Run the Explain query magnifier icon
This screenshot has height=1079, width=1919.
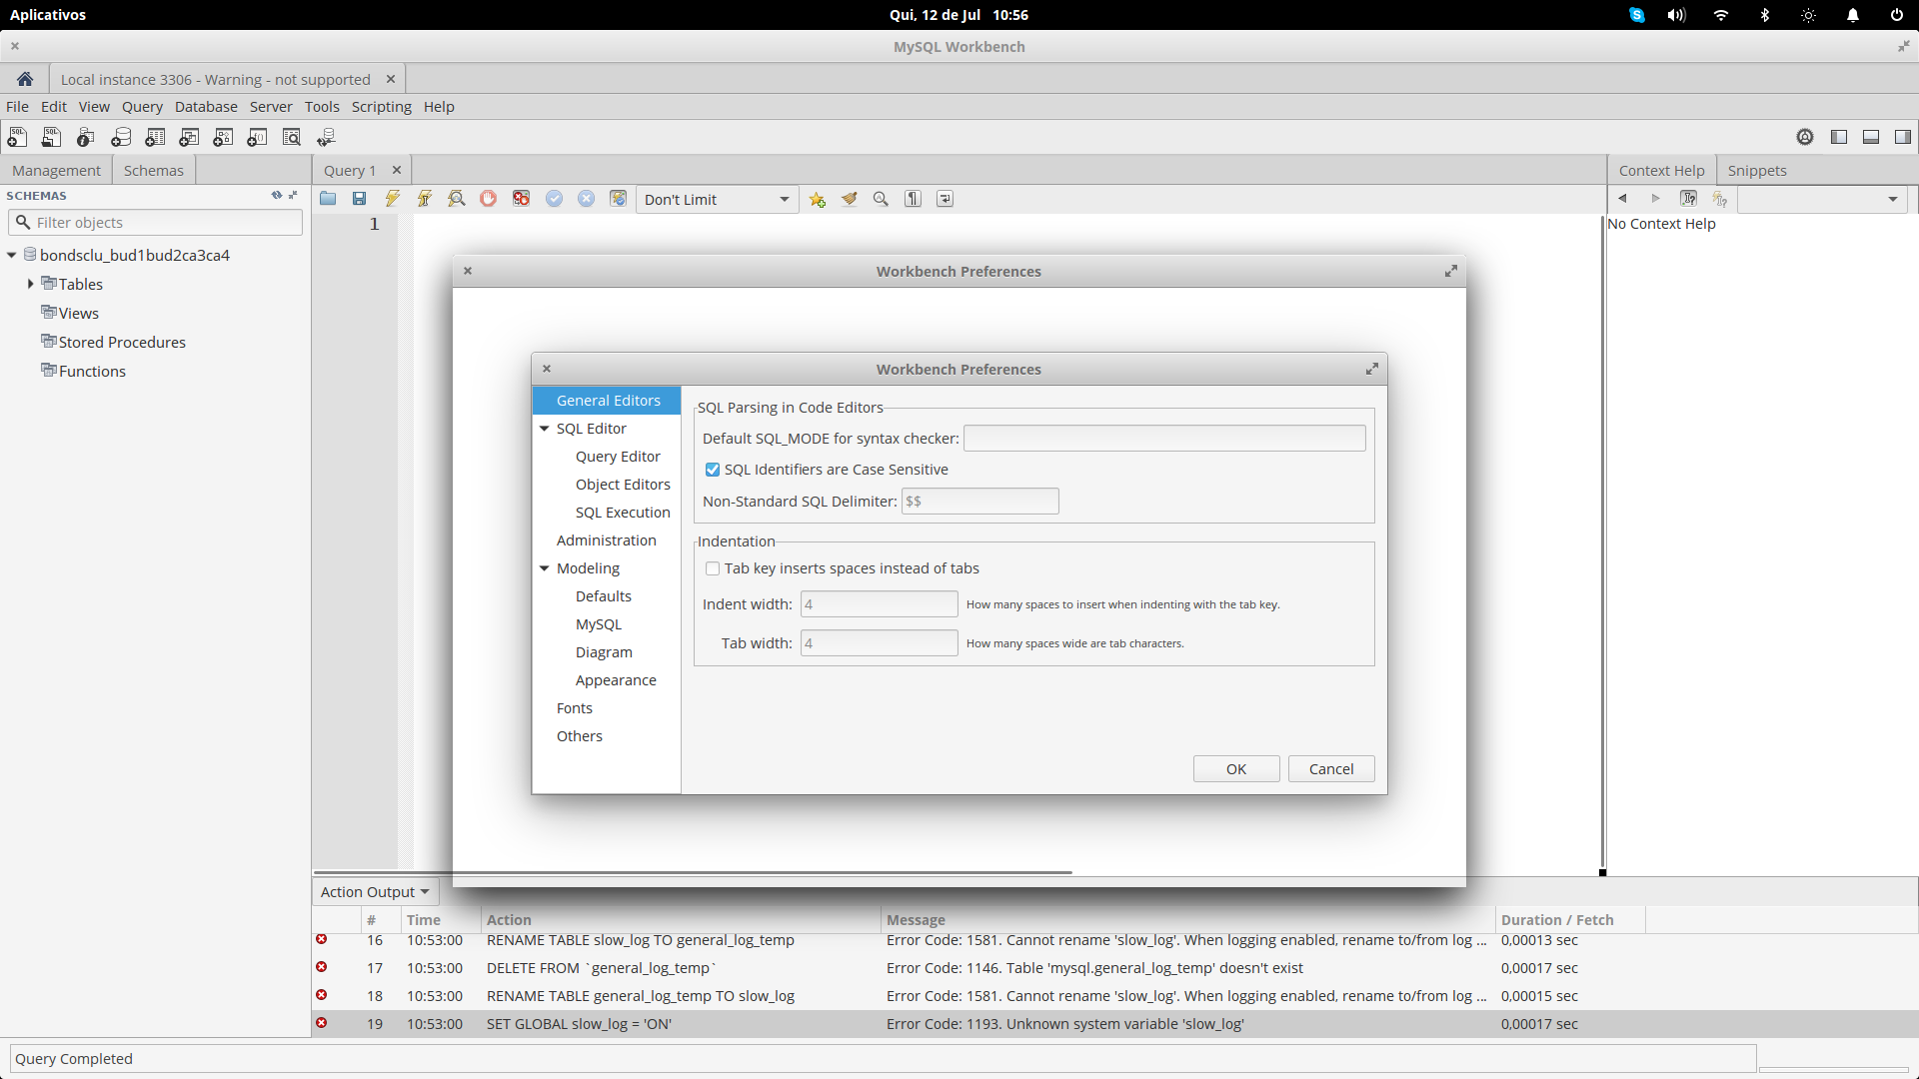point(457,199)
